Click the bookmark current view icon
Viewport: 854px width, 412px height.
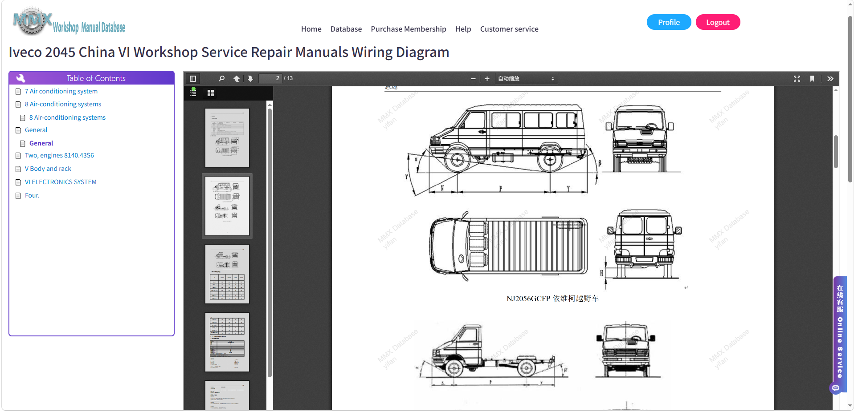point(812,79)
